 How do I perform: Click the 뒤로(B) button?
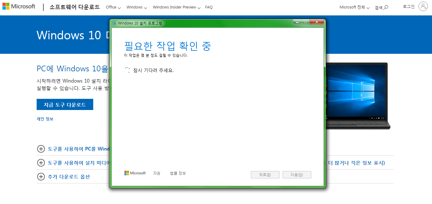(x=265, y=175)
